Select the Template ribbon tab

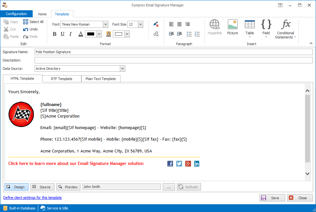tap(62, 14)
